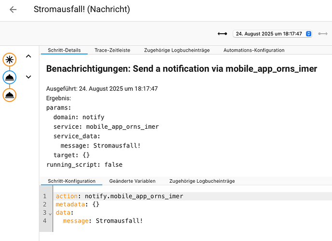
Task: Show the Automations-Konfiguration tab
Action: tap(254, 50)
